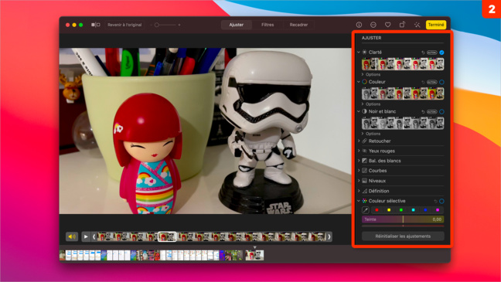Expand the Yeux rouges section
The image size is (501, 282).
click(359, 151)
